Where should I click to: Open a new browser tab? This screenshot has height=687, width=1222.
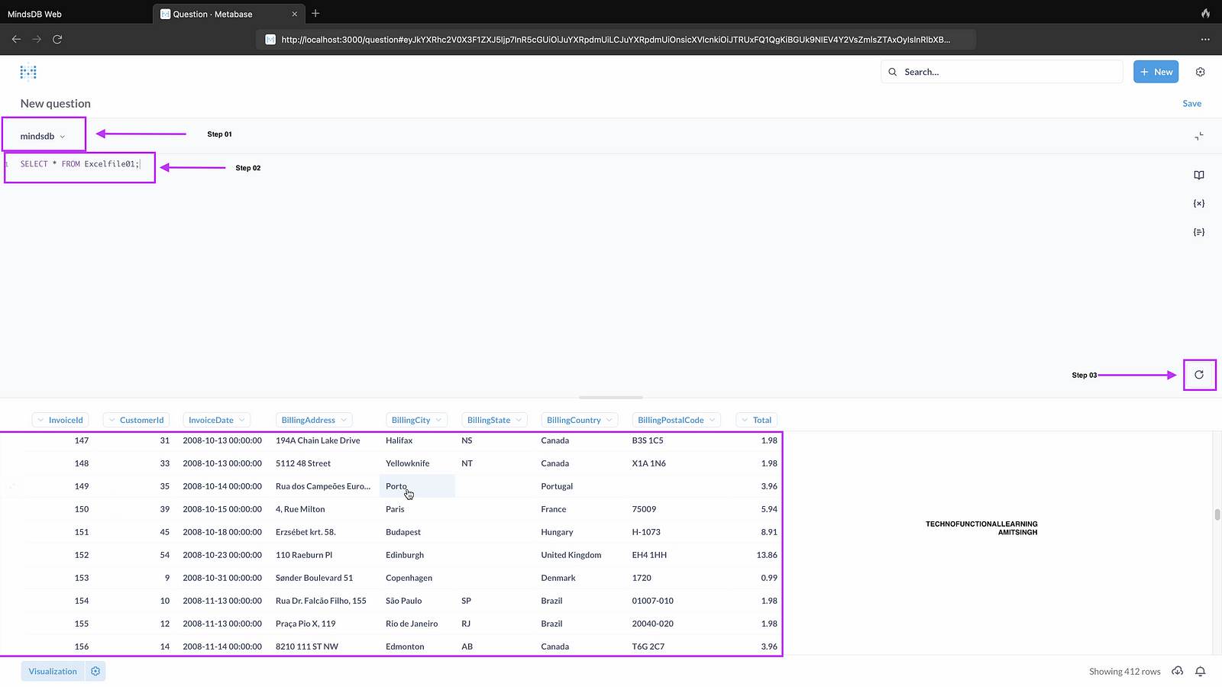(315, 14)
